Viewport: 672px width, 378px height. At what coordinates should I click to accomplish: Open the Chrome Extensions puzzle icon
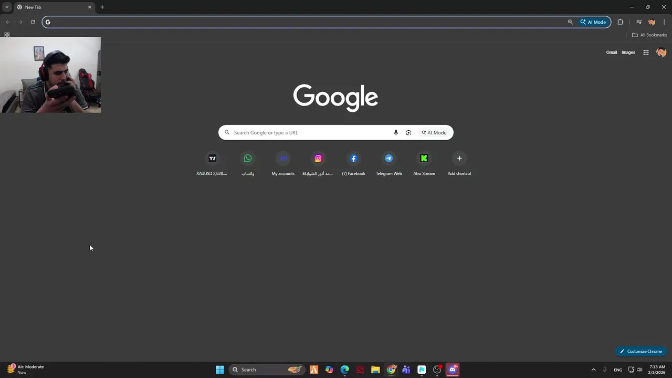coord(621,22)
